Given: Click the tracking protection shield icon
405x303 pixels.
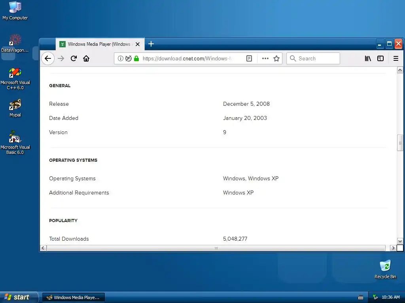Looking at the screenshot, I should [129, 58].
